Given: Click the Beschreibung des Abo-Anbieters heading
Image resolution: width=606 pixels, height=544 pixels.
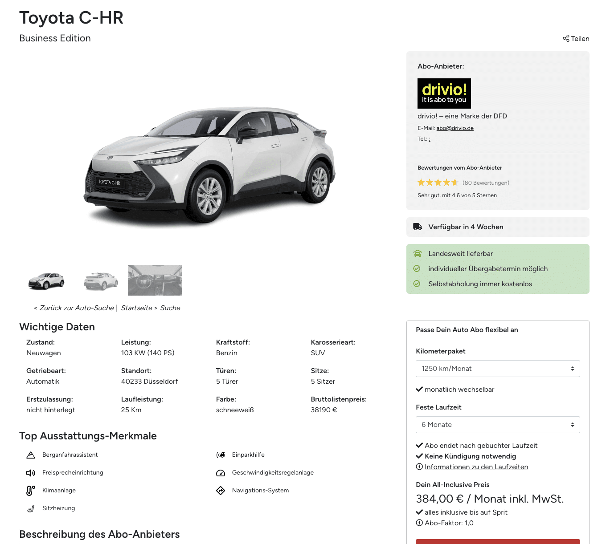Looking at the screenshot, I should click(x=99, y=534).
